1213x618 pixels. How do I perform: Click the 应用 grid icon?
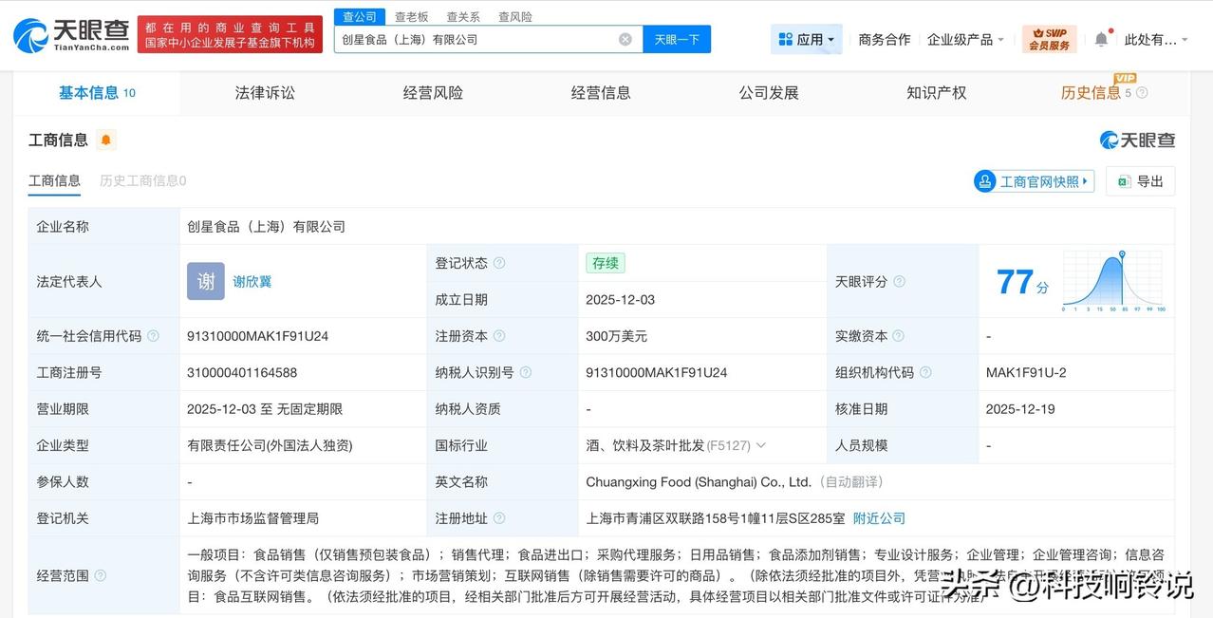click(785, 38)
